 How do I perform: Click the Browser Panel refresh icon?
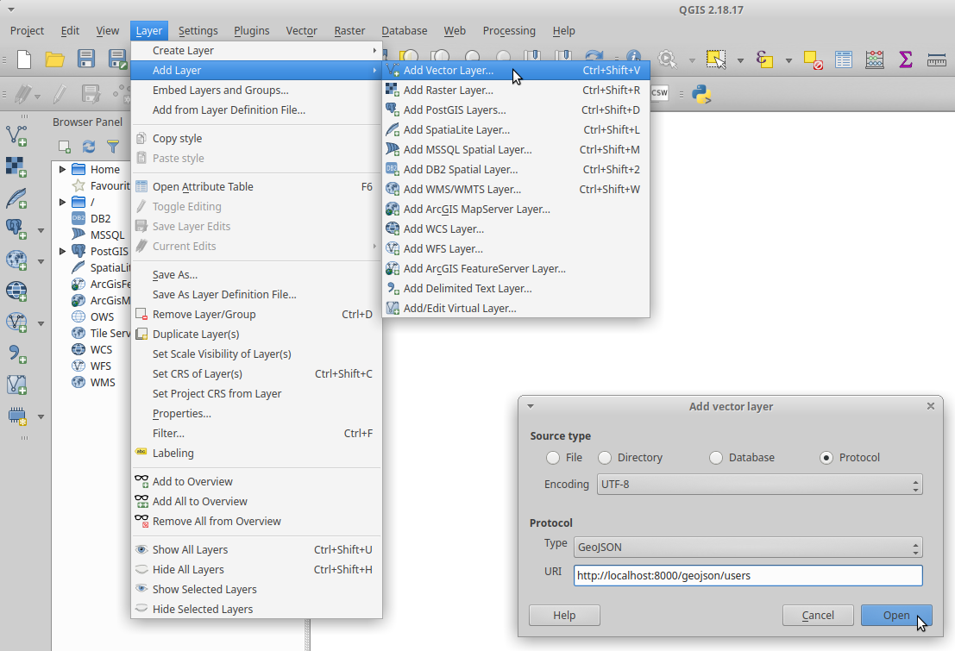(89, 147)
